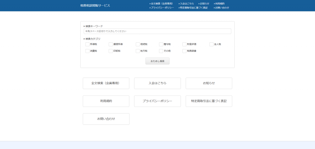
Task: Go to プライバシーポリシー in header nav
Action: (x=162, y=8)
